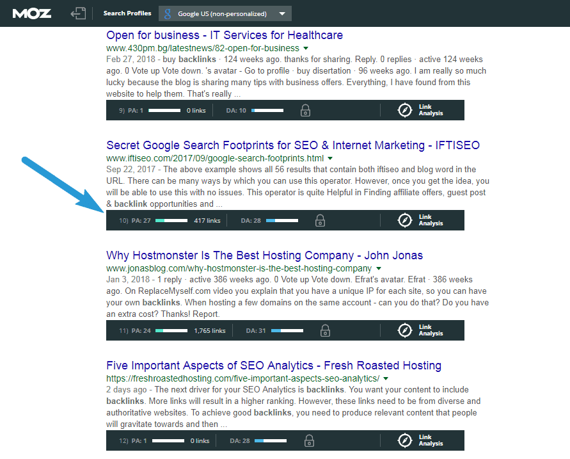This screenshot has width=570, height=459.
Task: Click the DA: 31 bar
Action: coord(287,330)
